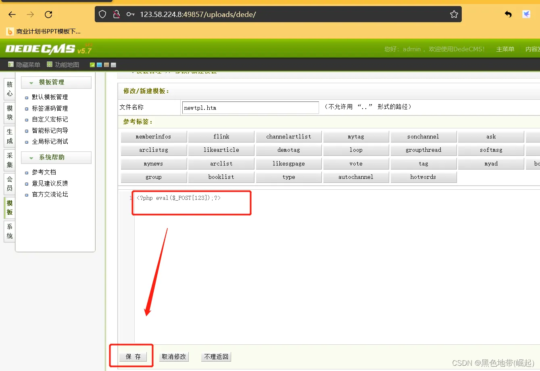Open 参考文档 help link
The image size is (540, 371).
[44, 172]
